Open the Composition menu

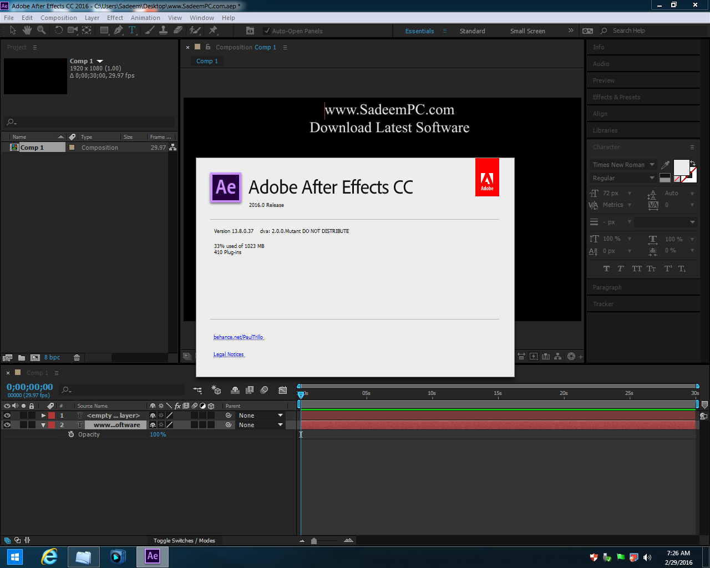pyautogui.click(x=58, y=17)
